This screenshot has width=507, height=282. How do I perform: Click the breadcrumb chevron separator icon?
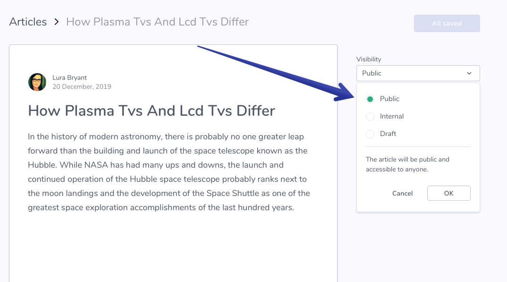click(x=57, y=22)
